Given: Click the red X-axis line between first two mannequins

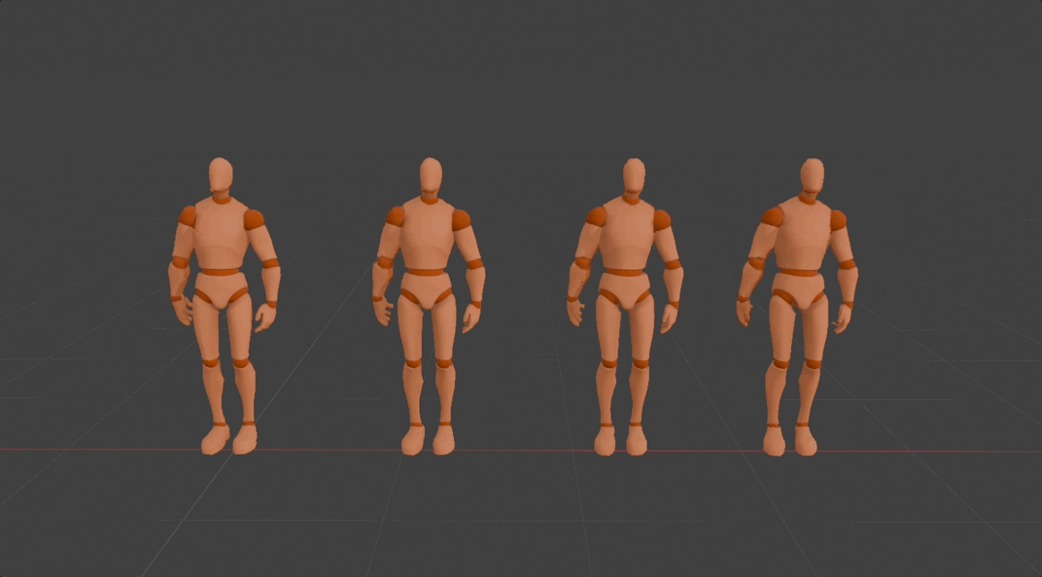Looking at the screenshot, I should pos(321,450).
